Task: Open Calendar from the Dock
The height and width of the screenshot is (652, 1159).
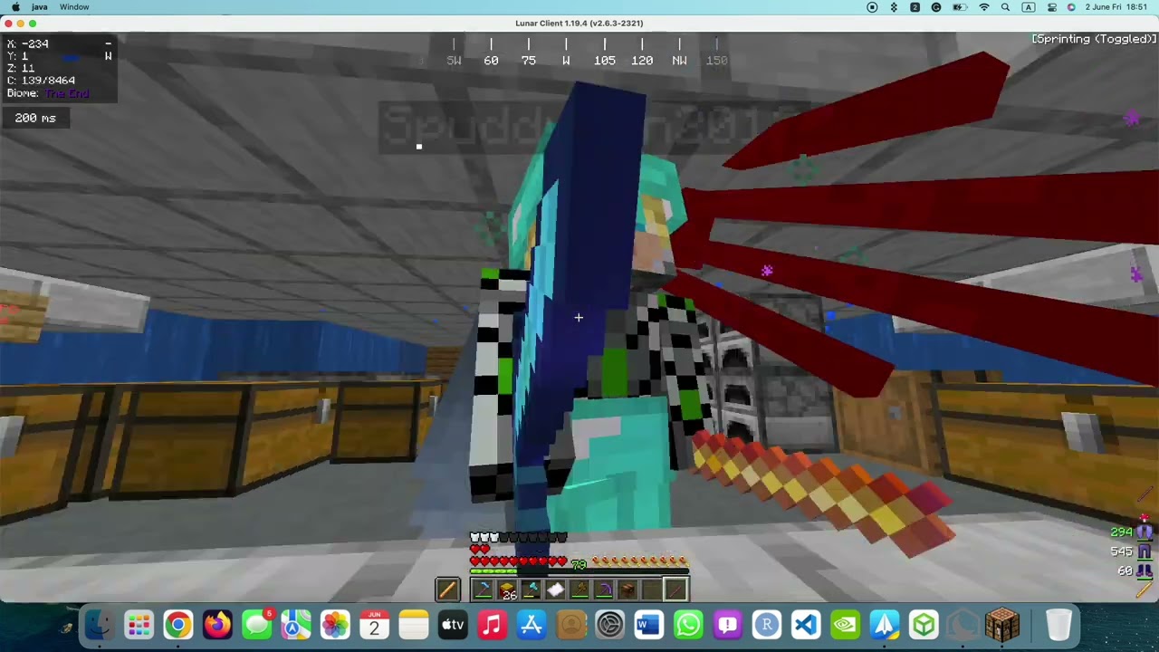Action: (374, 625)
